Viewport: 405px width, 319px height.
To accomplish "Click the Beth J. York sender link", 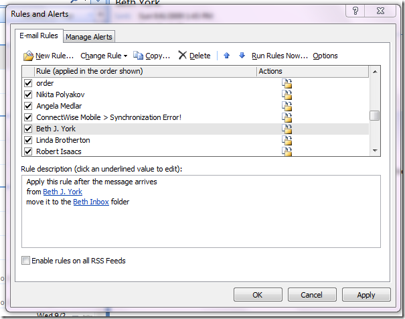I will tap(62, 192).
